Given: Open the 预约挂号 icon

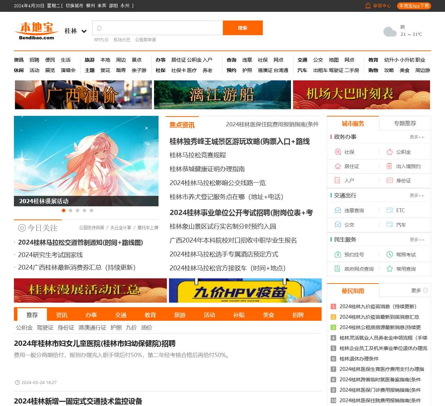Looking at the screenshot, I should pos(338,255).
